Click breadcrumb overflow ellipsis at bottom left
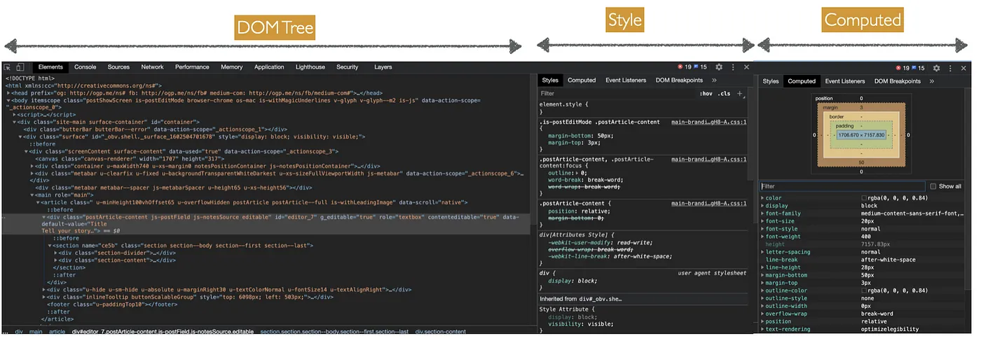This screenshot has height=343, width=981. pos(4,332)
